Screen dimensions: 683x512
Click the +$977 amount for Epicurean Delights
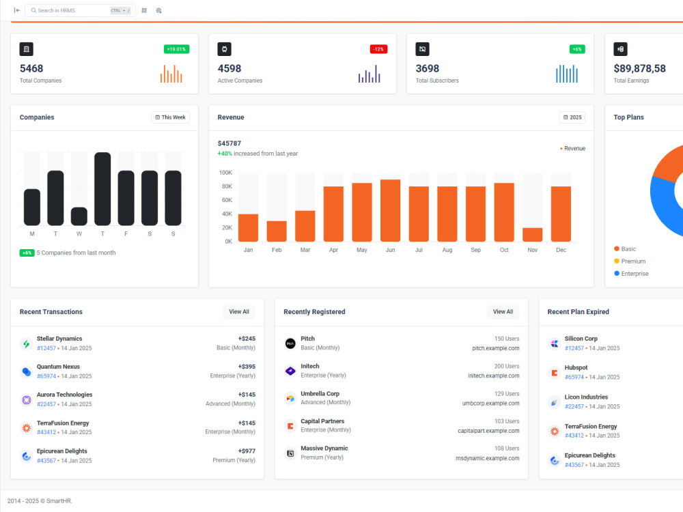click(247, 451)
